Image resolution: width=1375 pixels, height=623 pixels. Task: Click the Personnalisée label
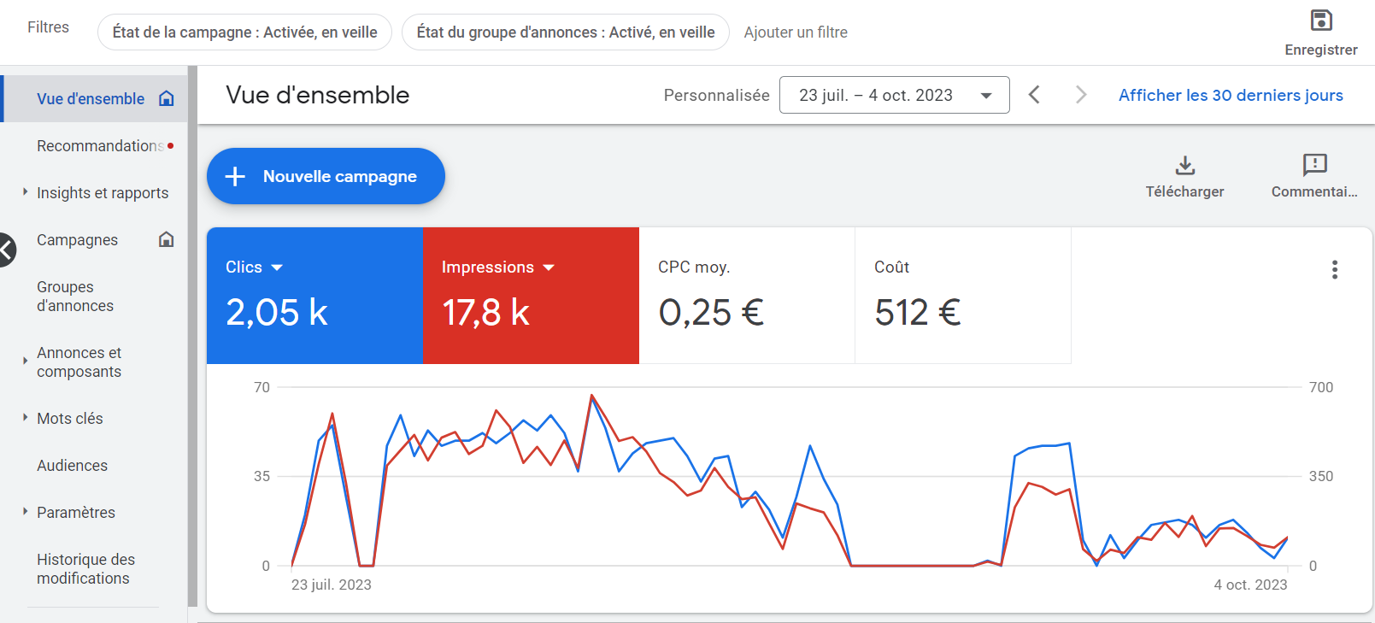716,95
